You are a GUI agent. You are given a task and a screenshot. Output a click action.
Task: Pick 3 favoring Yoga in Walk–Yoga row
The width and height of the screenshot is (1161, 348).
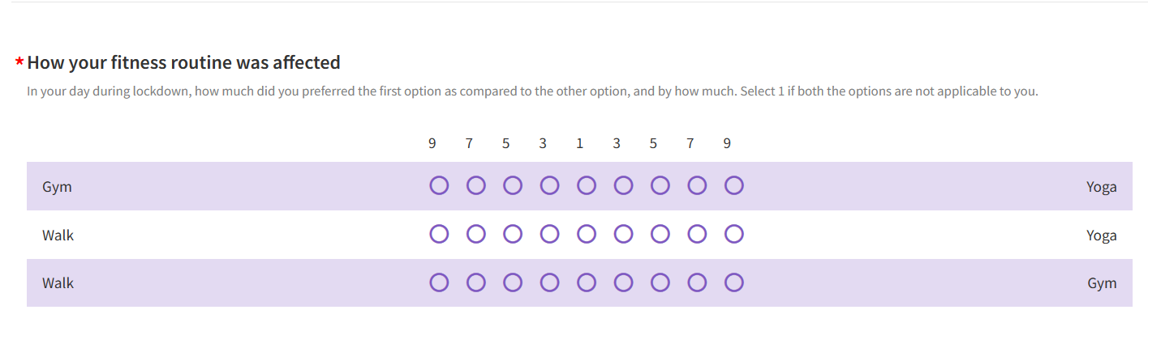pyautogui.click(x=623, y=235)
